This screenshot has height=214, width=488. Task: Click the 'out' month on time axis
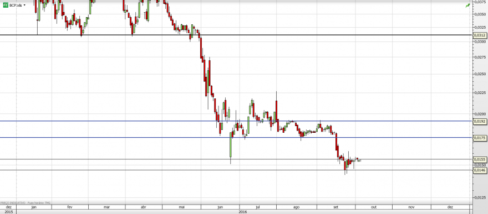[373, 207]
